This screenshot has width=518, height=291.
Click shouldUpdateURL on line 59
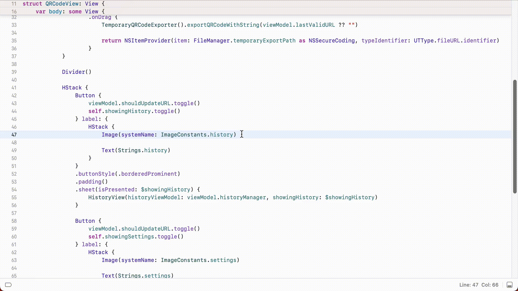pyautogui.click(x=146, y=228)
